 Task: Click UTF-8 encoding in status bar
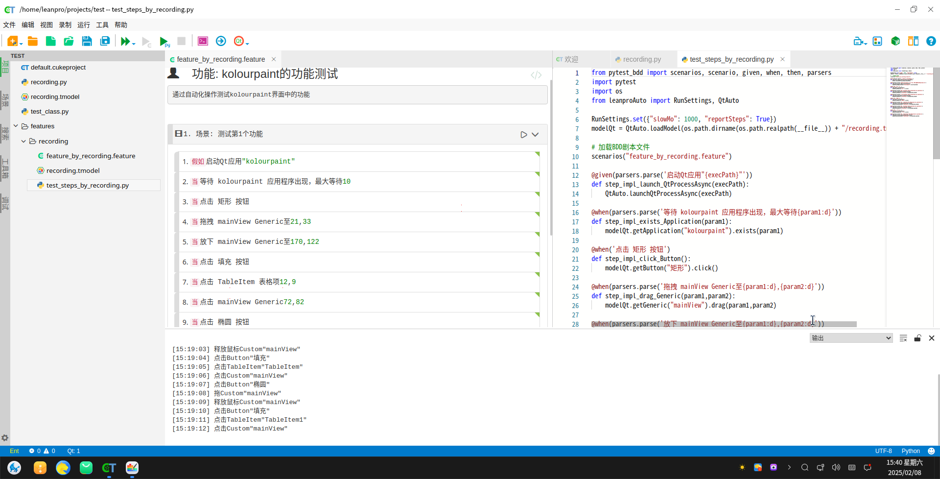[883, 451]
